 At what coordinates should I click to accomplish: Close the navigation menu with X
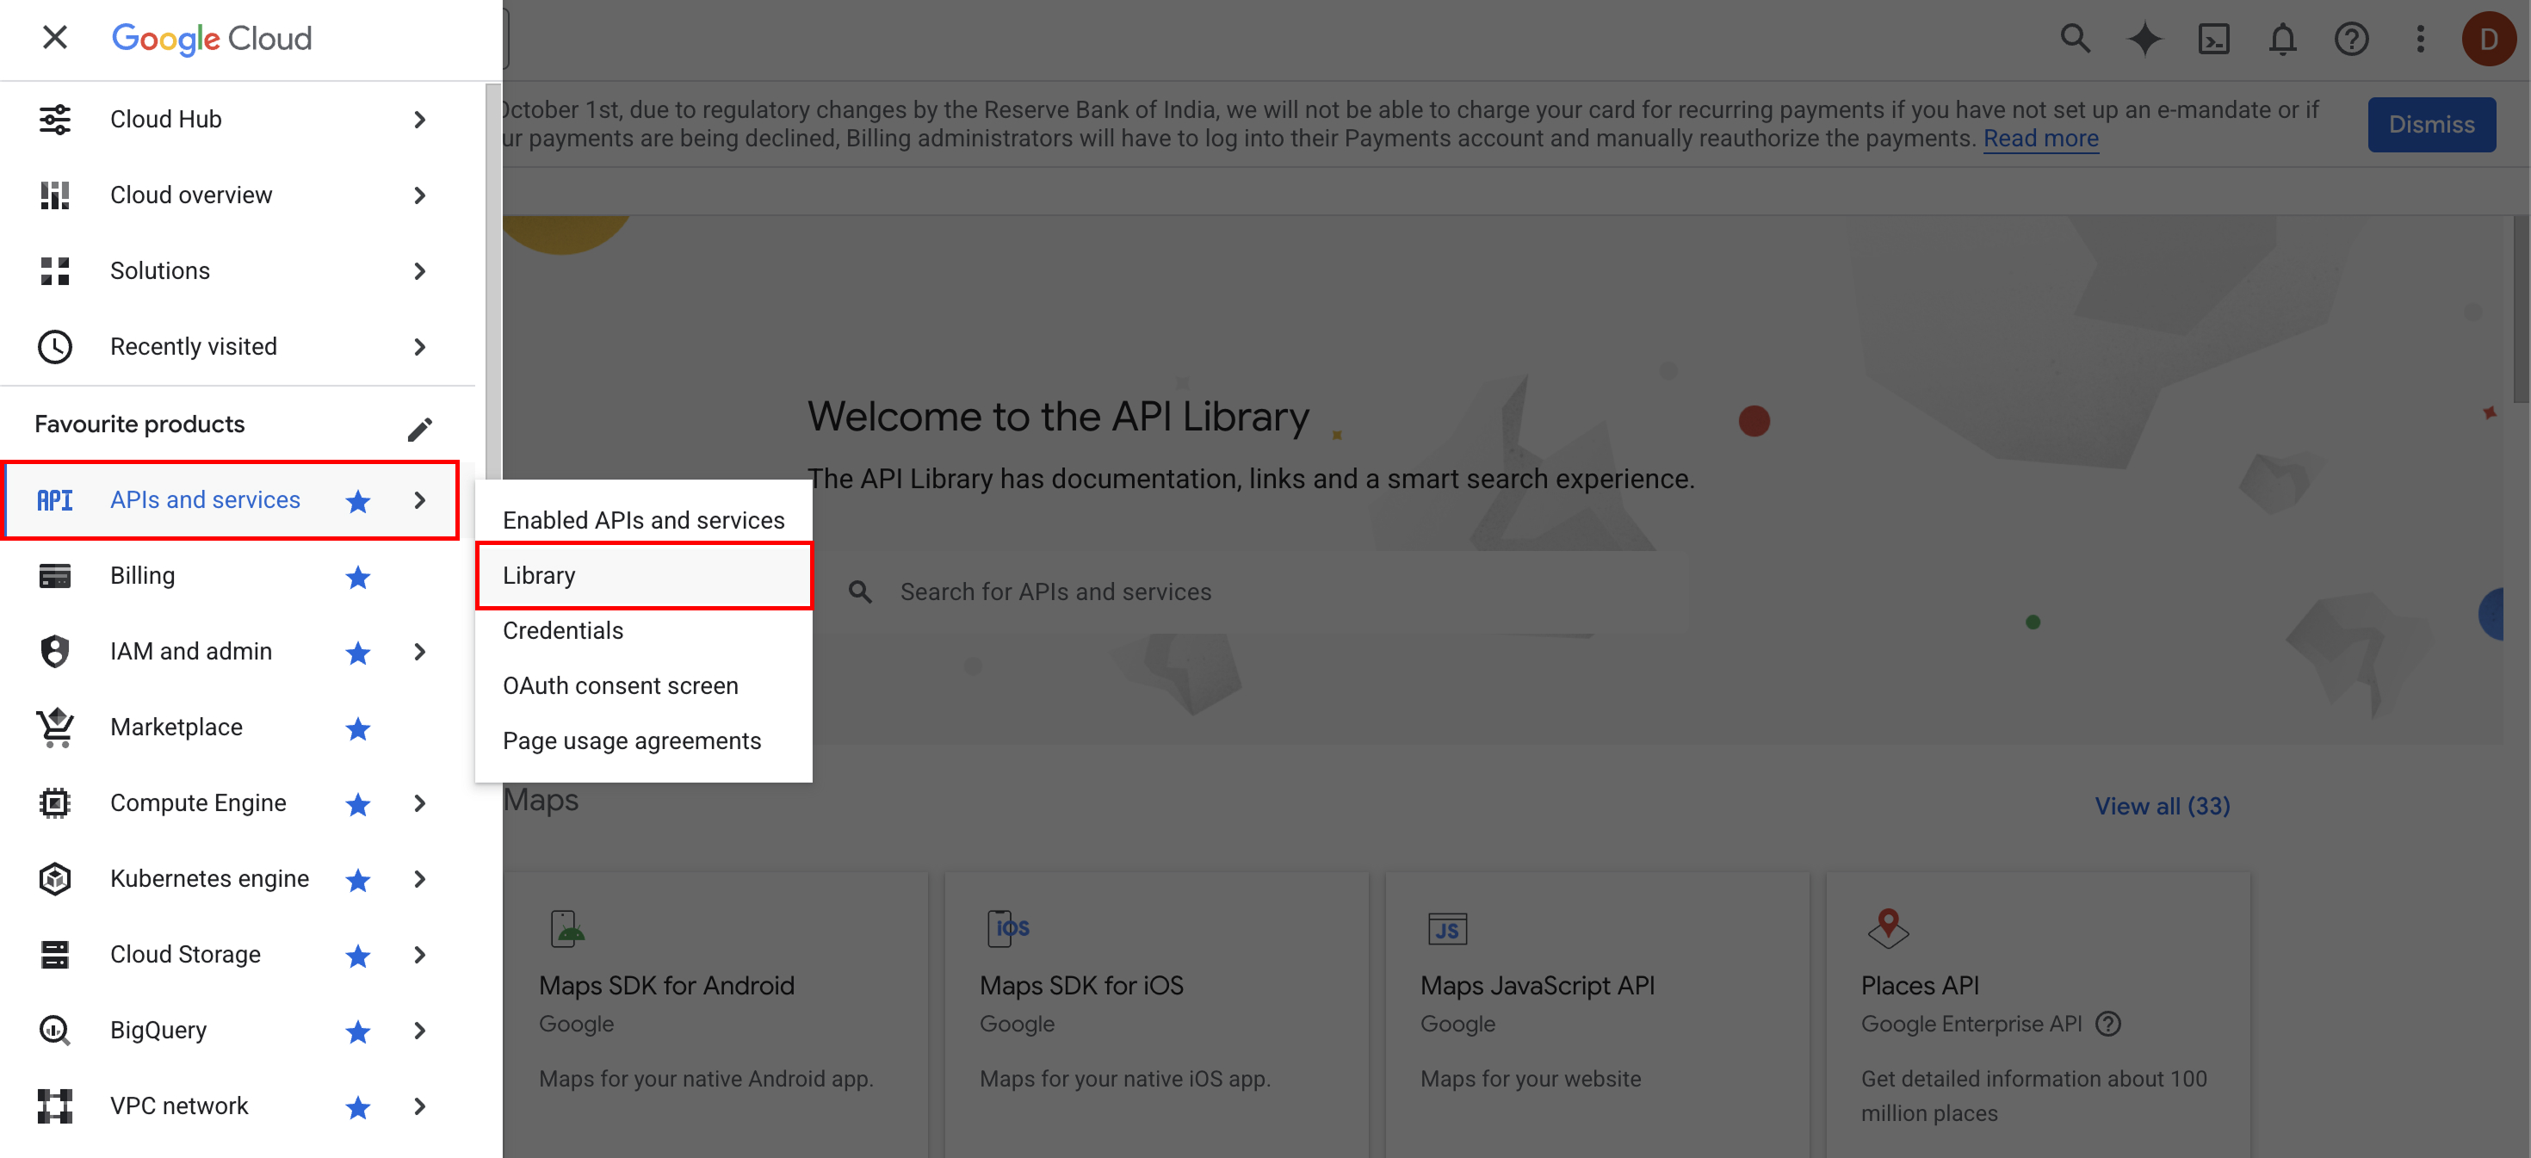pyautogui.click(x=55, y=37)
